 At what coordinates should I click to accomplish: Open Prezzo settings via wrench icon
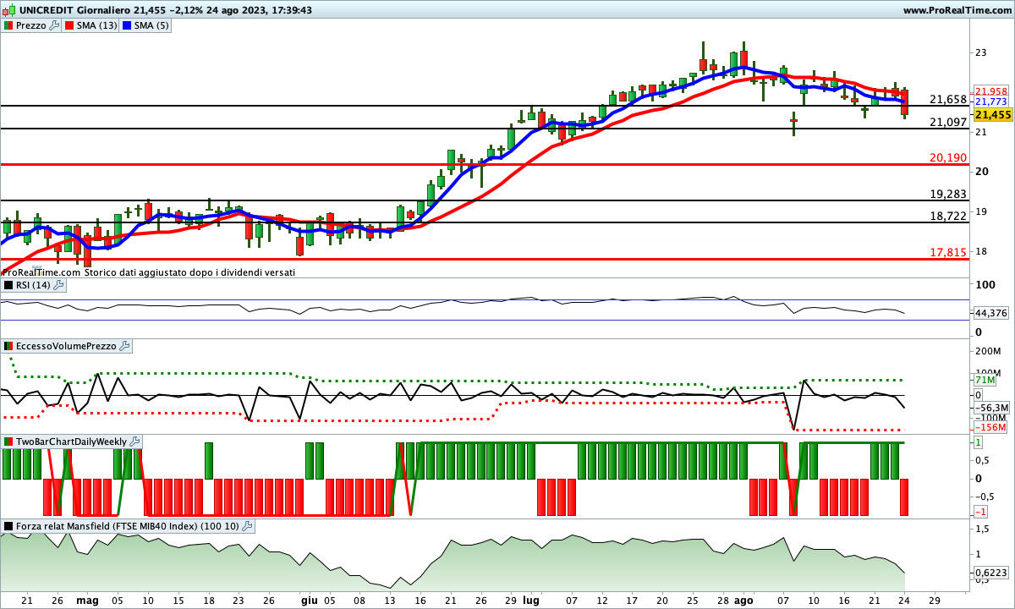[x=54, y=25]
